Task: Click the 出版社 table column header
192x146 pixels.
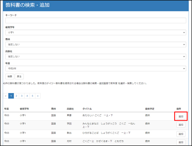Action: click(x=70, y=109)
